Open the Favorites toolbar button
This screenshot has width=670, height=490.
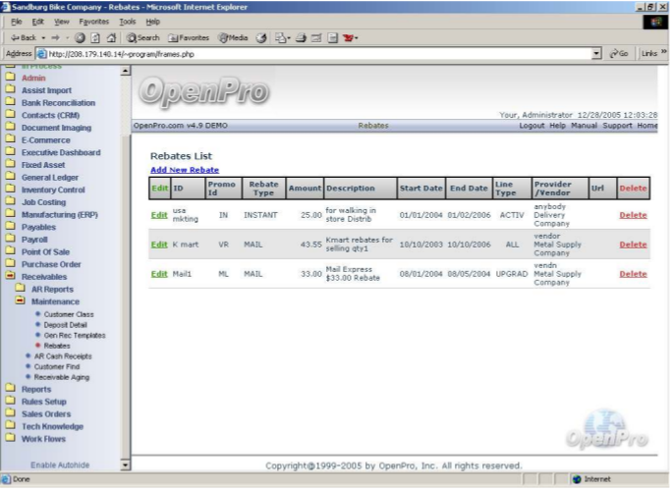pos(183,36)
